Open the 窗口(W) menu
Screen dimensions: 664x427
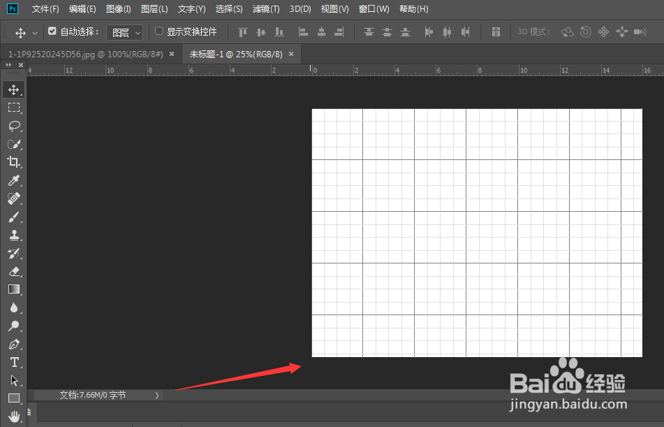[x=374, y=9]
